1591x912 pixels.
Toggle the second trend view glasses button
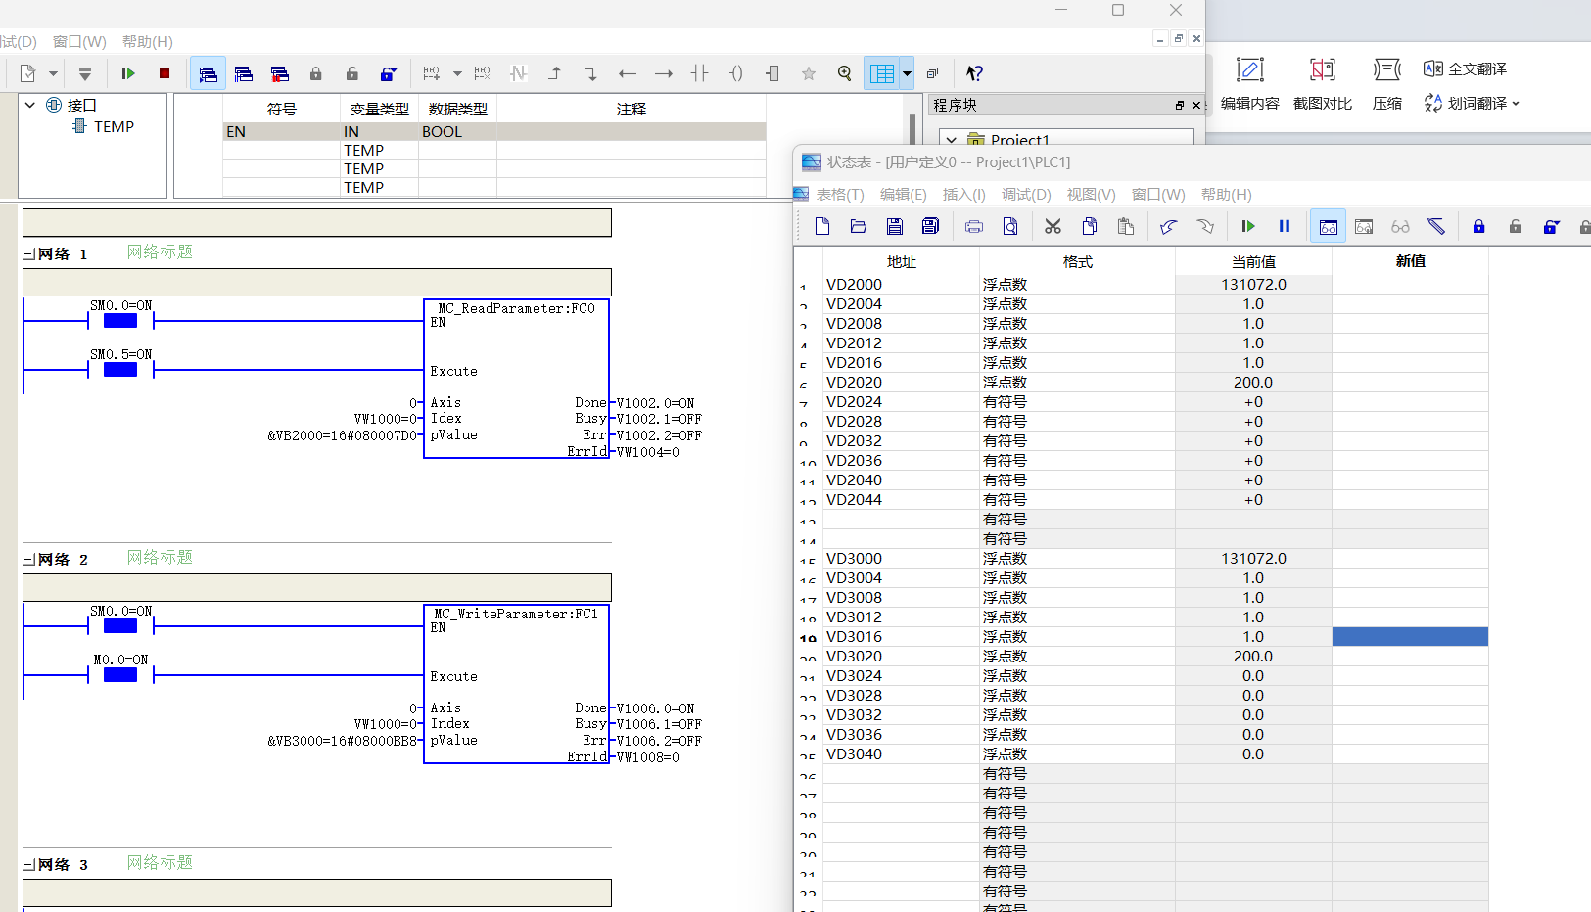[x=1364, y=226]
